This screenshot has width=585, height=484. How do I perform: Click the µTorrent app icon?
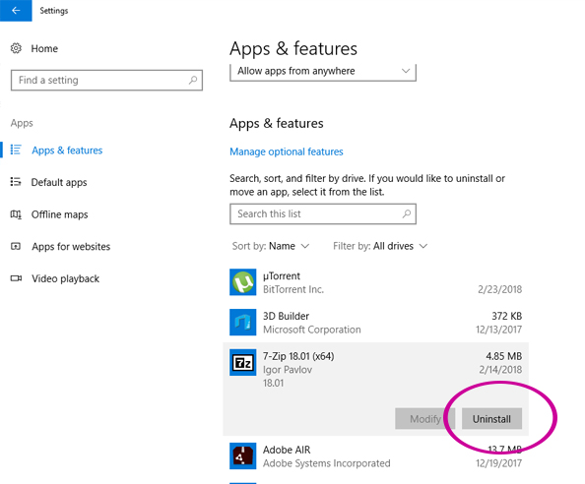coord(243,282)
